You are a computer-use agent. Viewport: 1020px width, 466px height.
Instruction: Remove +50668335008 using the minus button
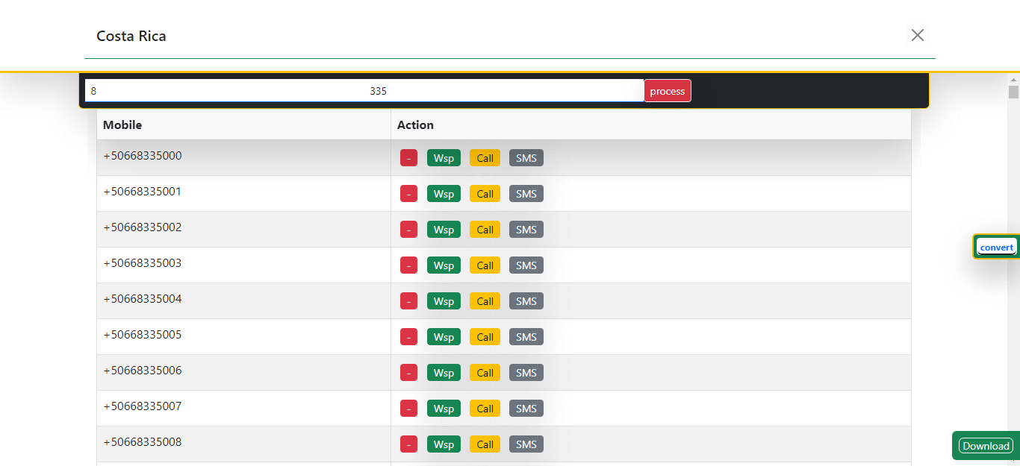[408, 444]
